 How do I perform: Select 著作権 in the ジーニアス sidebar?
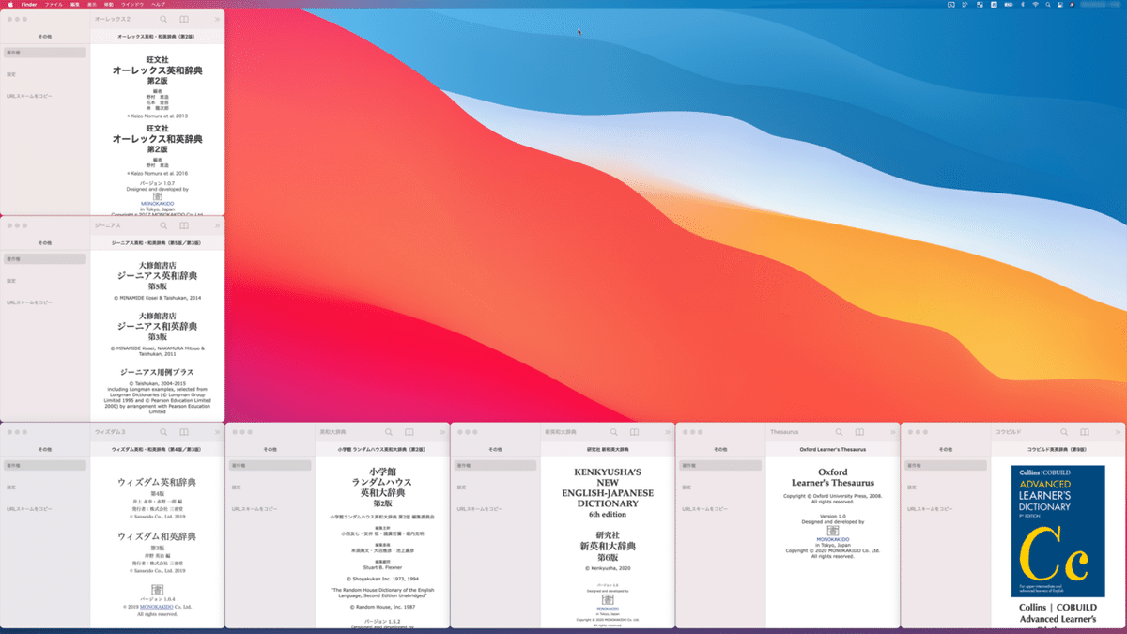point(45,259)
